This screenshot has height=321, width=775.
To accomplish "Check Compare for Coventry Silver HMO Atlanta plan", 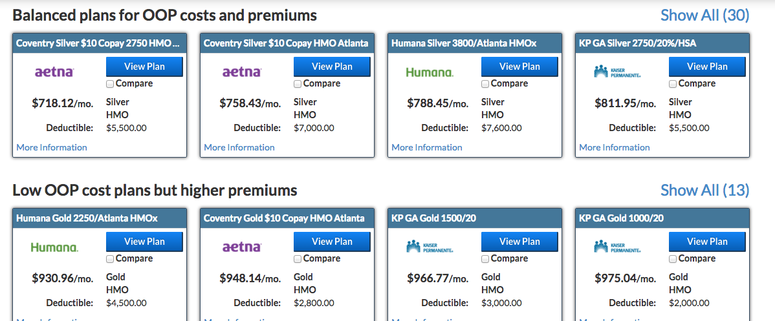I will coord(298,84).
